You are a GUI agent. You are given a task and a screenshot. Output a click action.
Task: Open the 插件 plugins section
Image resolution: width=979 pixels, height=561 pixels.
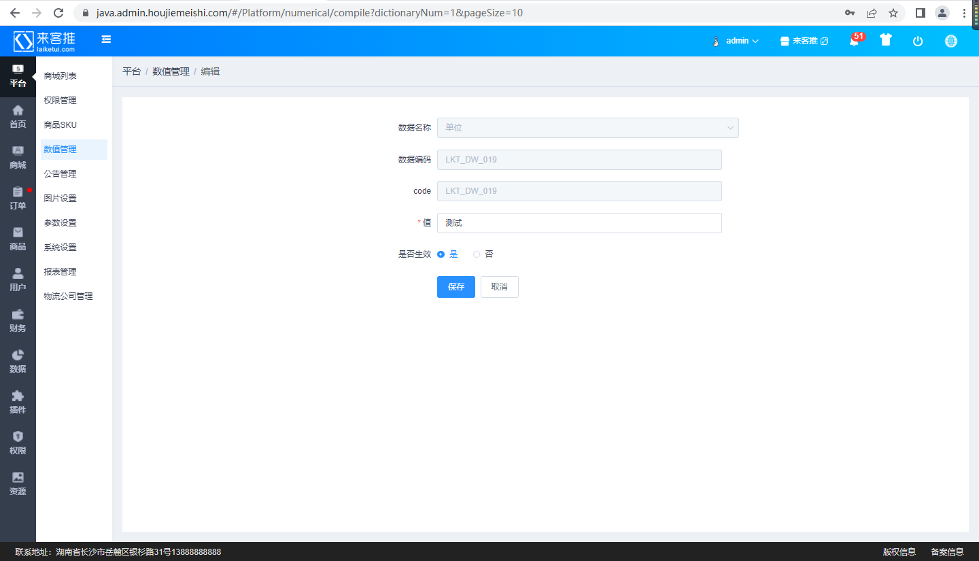[x=18, y=403]
